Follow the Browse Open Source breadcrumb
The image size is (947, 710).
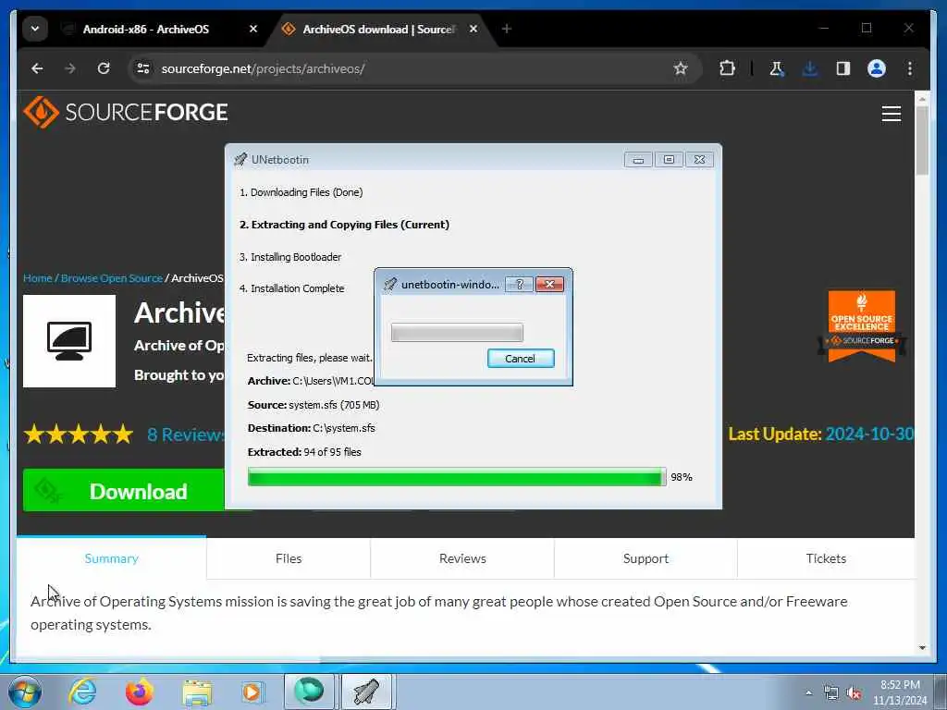[112, 278]
